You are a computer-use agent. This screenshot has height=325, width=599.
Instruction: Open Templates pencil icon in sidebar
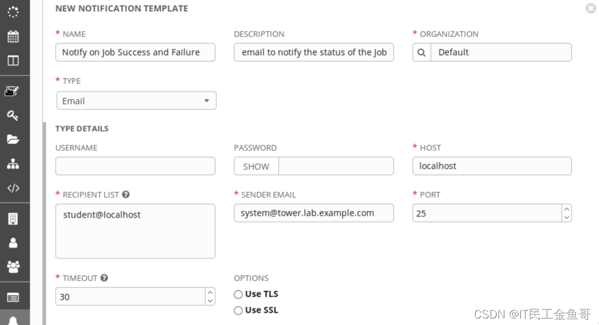[x=12, y=90]
